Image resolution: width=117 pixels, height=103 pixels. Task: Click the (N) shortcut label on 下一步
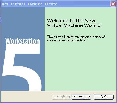(x=84, y=97)
